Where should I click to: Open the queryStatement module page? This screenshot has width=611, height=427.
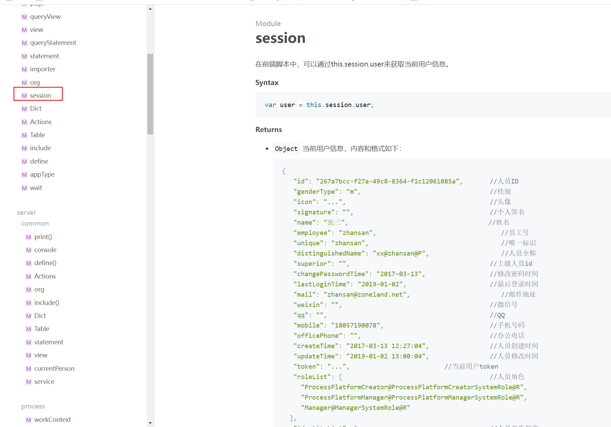click(53, 43)
